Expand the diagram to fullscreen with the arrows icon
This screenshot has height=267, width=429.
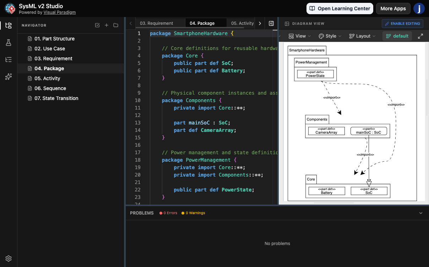tap(420, 36)
